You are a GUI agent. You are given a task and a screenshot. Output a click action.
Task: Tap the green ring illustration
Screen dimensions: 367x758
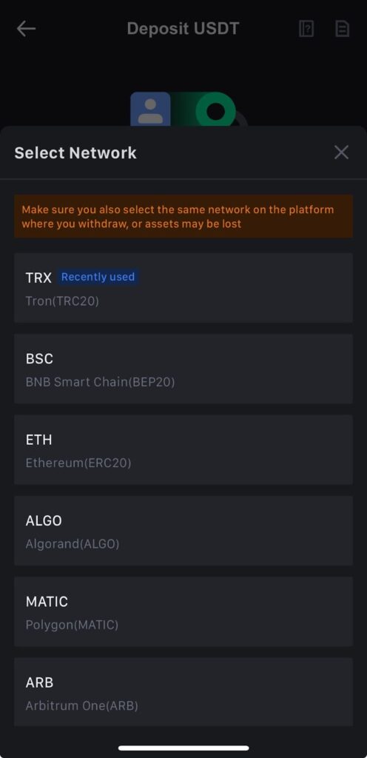click(x=216, y=110)
